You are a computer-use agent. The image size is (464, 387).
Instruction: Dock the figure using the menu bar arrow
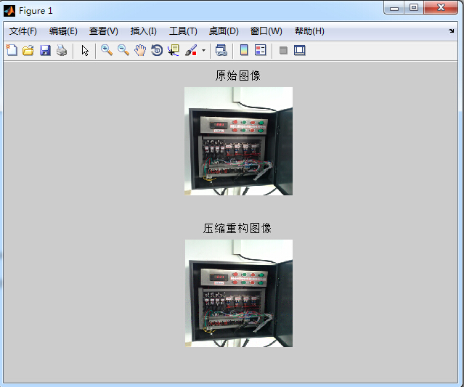(451, 30)
